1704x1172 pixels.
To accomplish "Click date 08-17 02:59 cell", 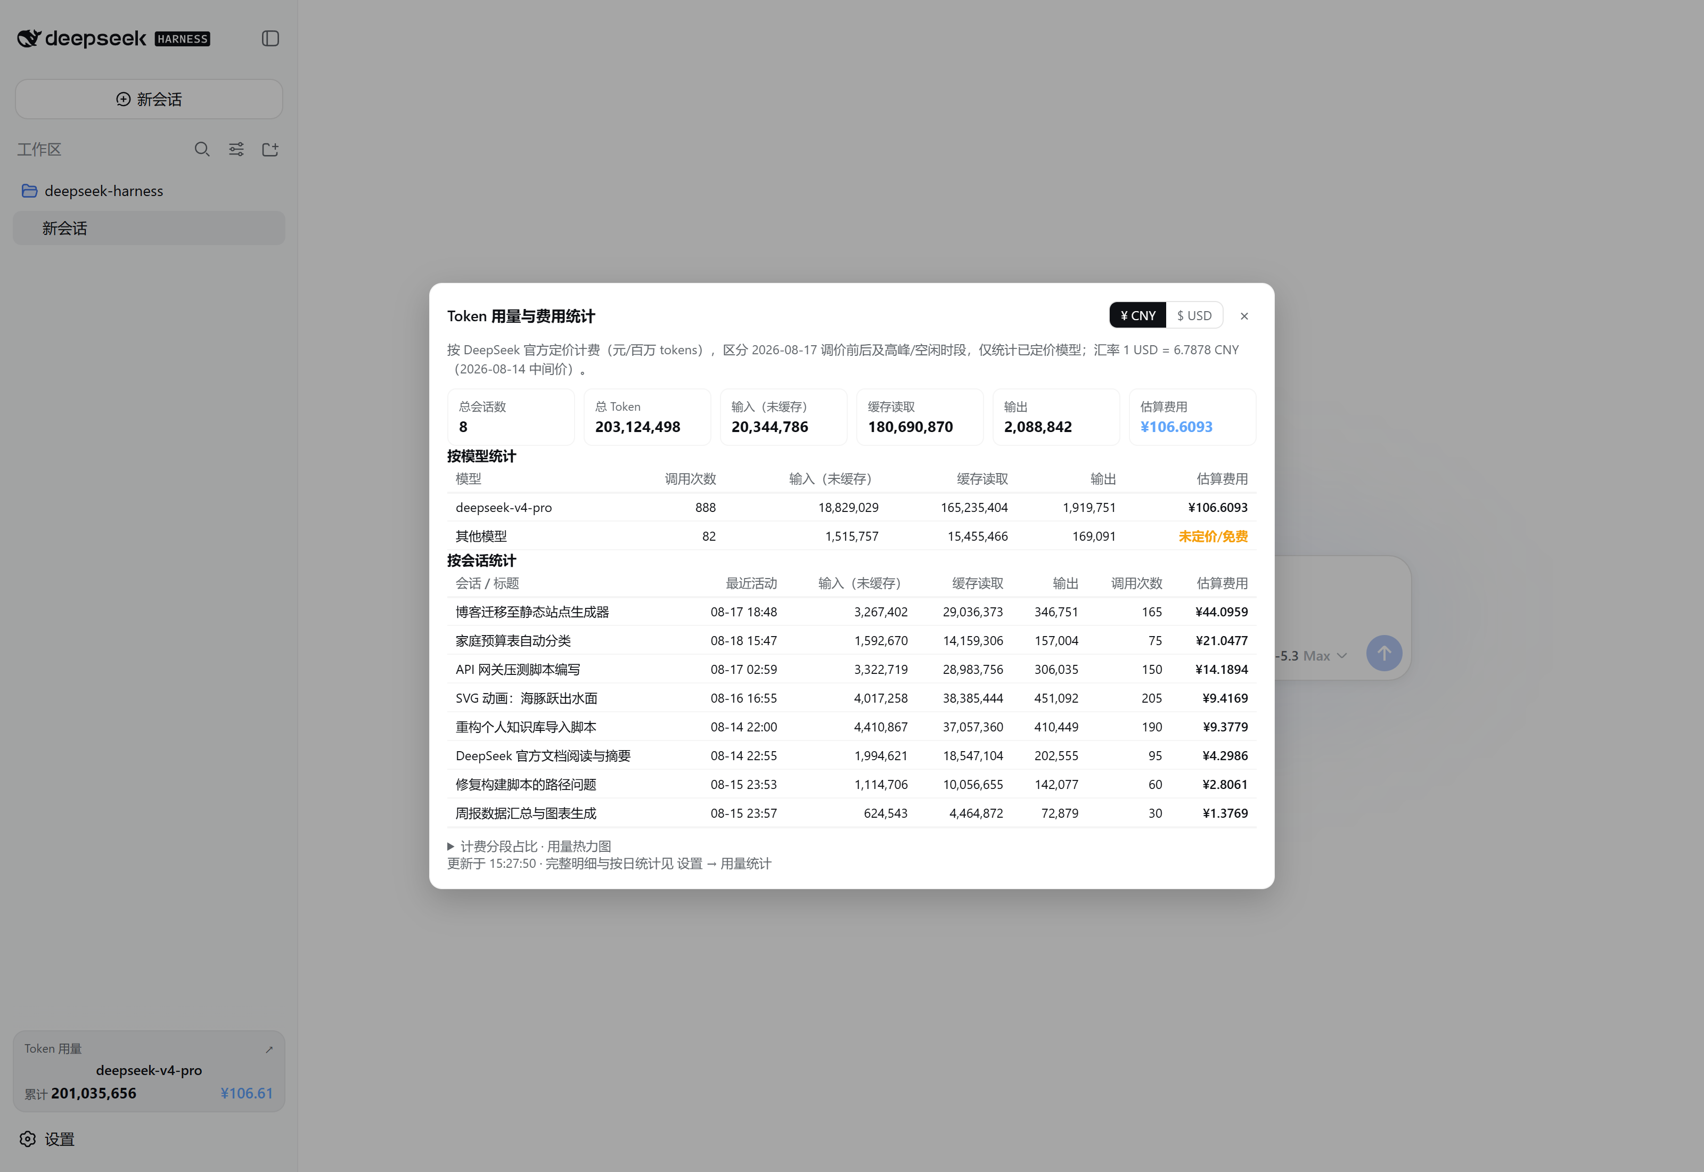I will [x=743, y=669].
